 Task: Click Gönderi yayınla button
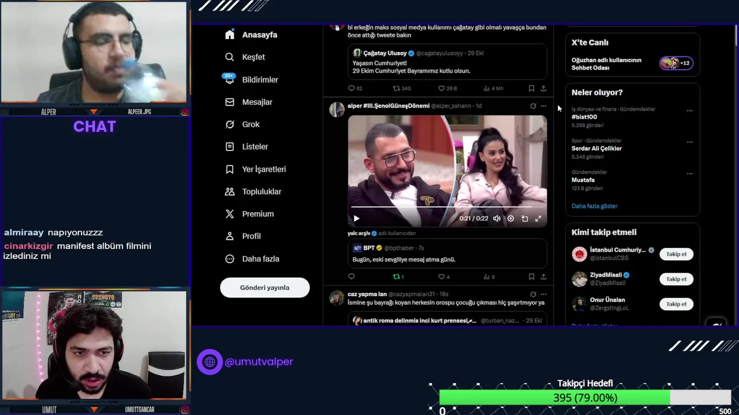click(264, 287)
